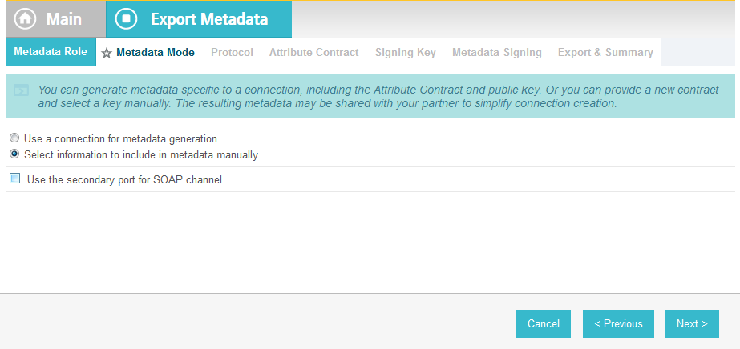
Task: Jump to the Protocol step
Action: 232,52
